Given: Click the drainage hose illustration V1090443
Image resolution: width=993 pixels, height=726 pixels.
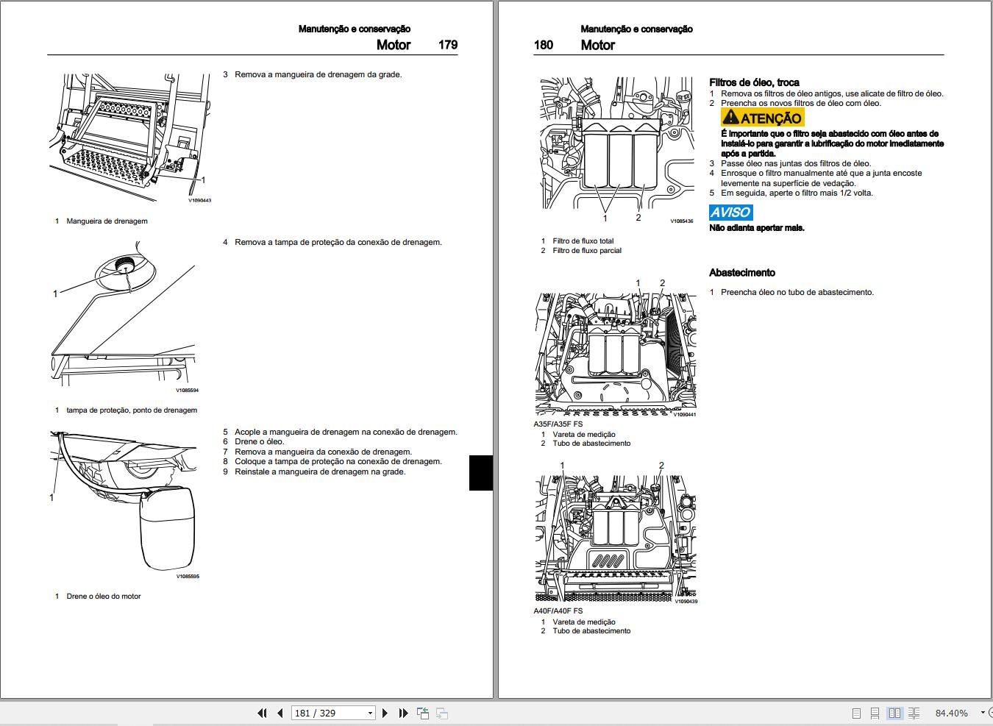Looking at the screenshot, I should 131,138.
